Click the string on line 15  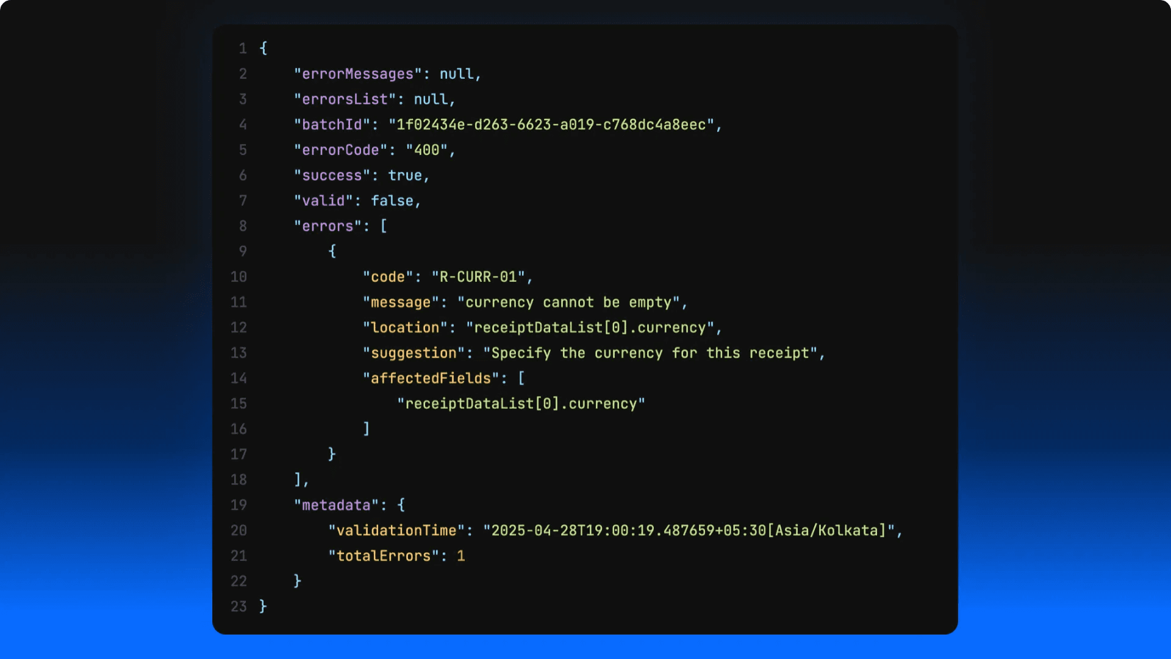point(521,404)
